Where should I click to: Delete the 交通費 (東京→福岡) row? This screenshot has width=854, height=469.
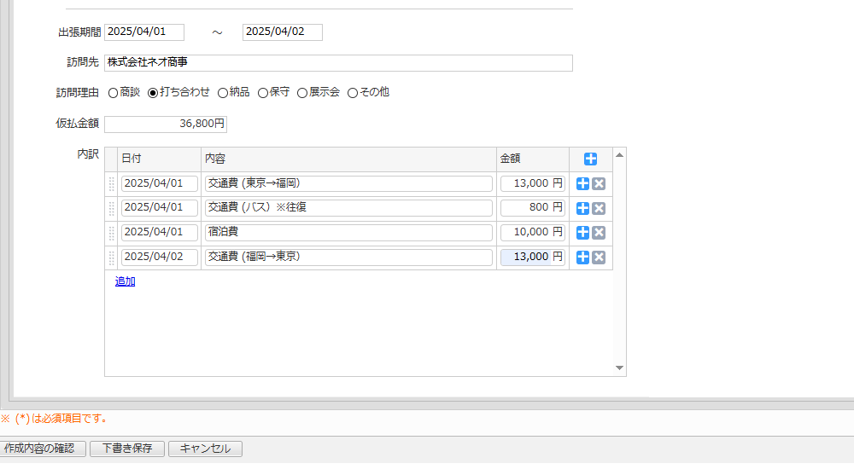coord(599,183)
